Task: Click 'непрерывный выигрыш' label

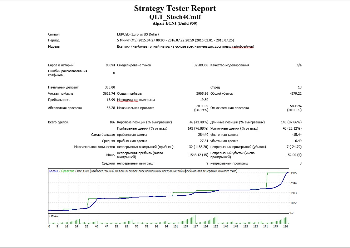Action: pyautogui.click(x=135, y=163)
